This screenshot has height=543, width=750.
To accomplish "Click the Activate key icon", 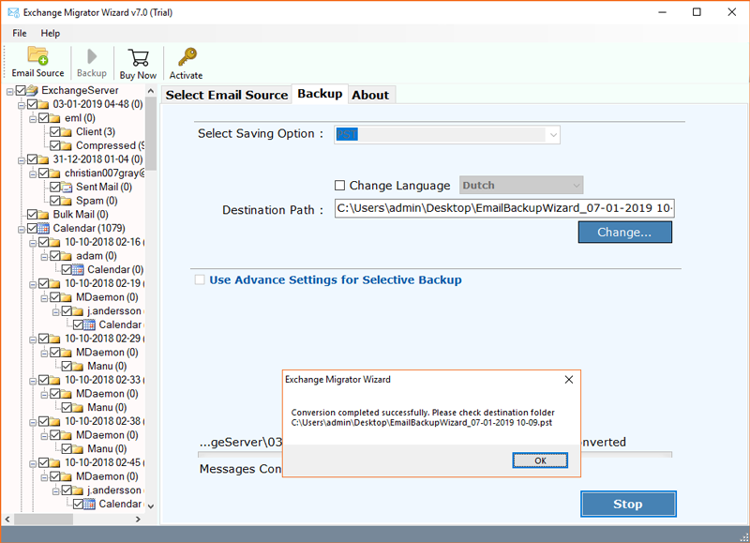I will [x=187, y=57].
